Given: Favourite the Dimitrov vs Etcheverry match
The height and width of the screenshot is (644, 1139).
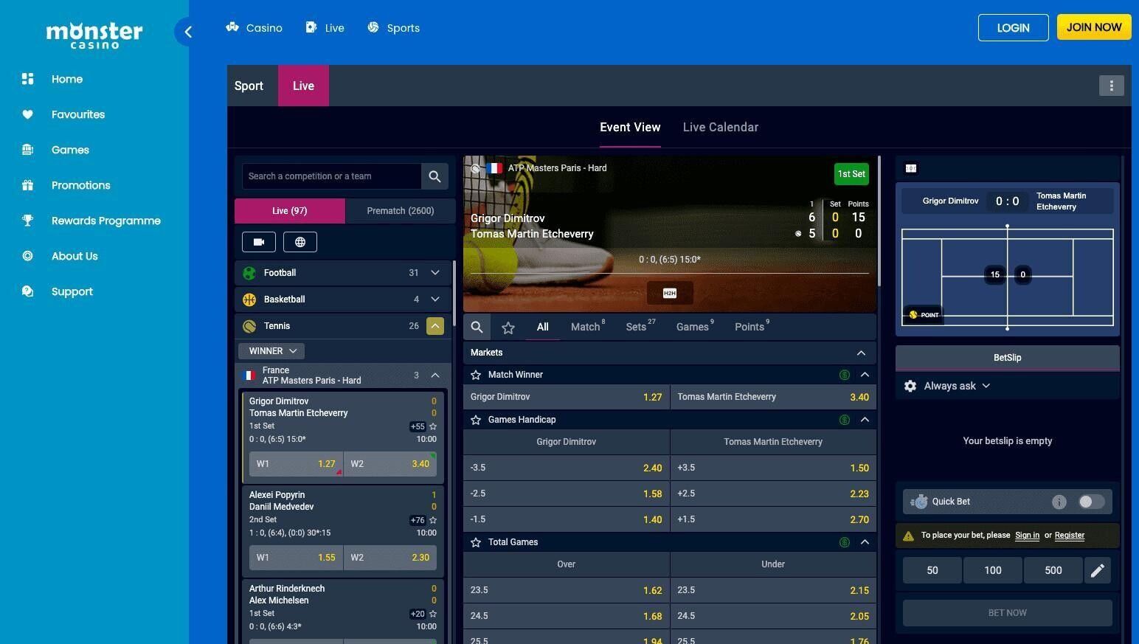Looking at the screenshot, I should pos(433,426).
